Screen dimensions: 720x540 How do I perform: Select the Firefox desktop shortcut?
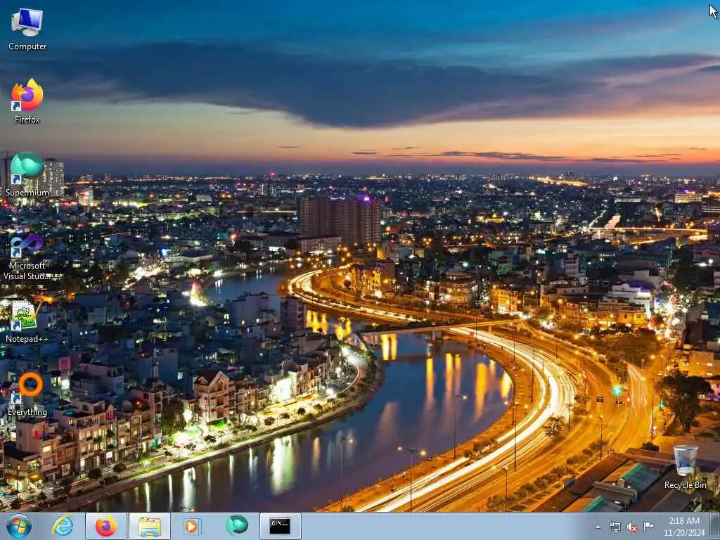(27, 101)
